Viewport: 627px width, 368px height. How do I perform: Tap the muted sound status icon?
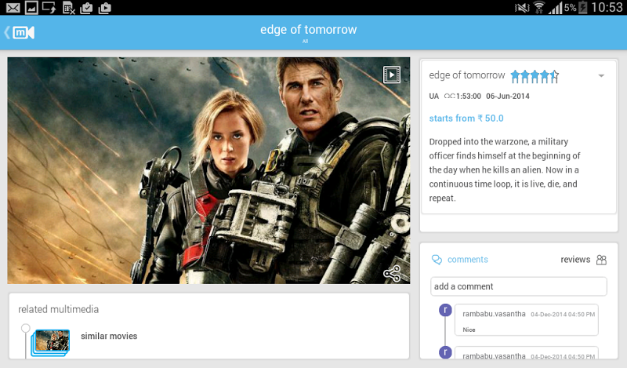[522, 8]
